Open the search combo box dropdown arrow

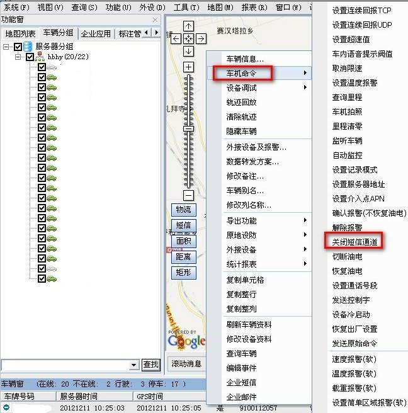click(x=133, y=365)
